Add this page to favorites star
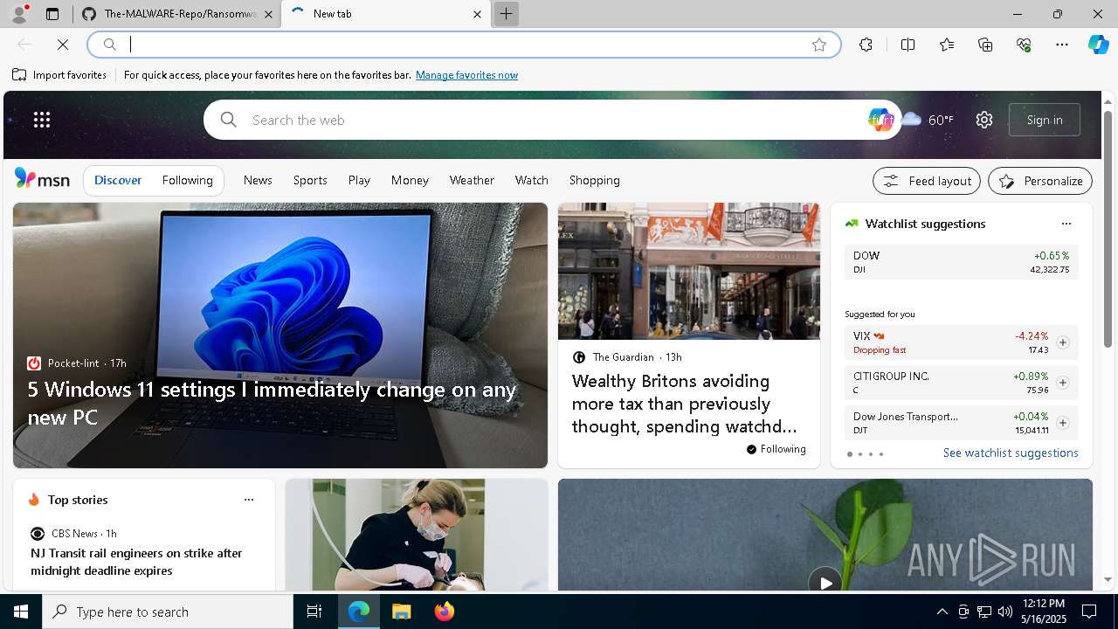 pos(818,45)
